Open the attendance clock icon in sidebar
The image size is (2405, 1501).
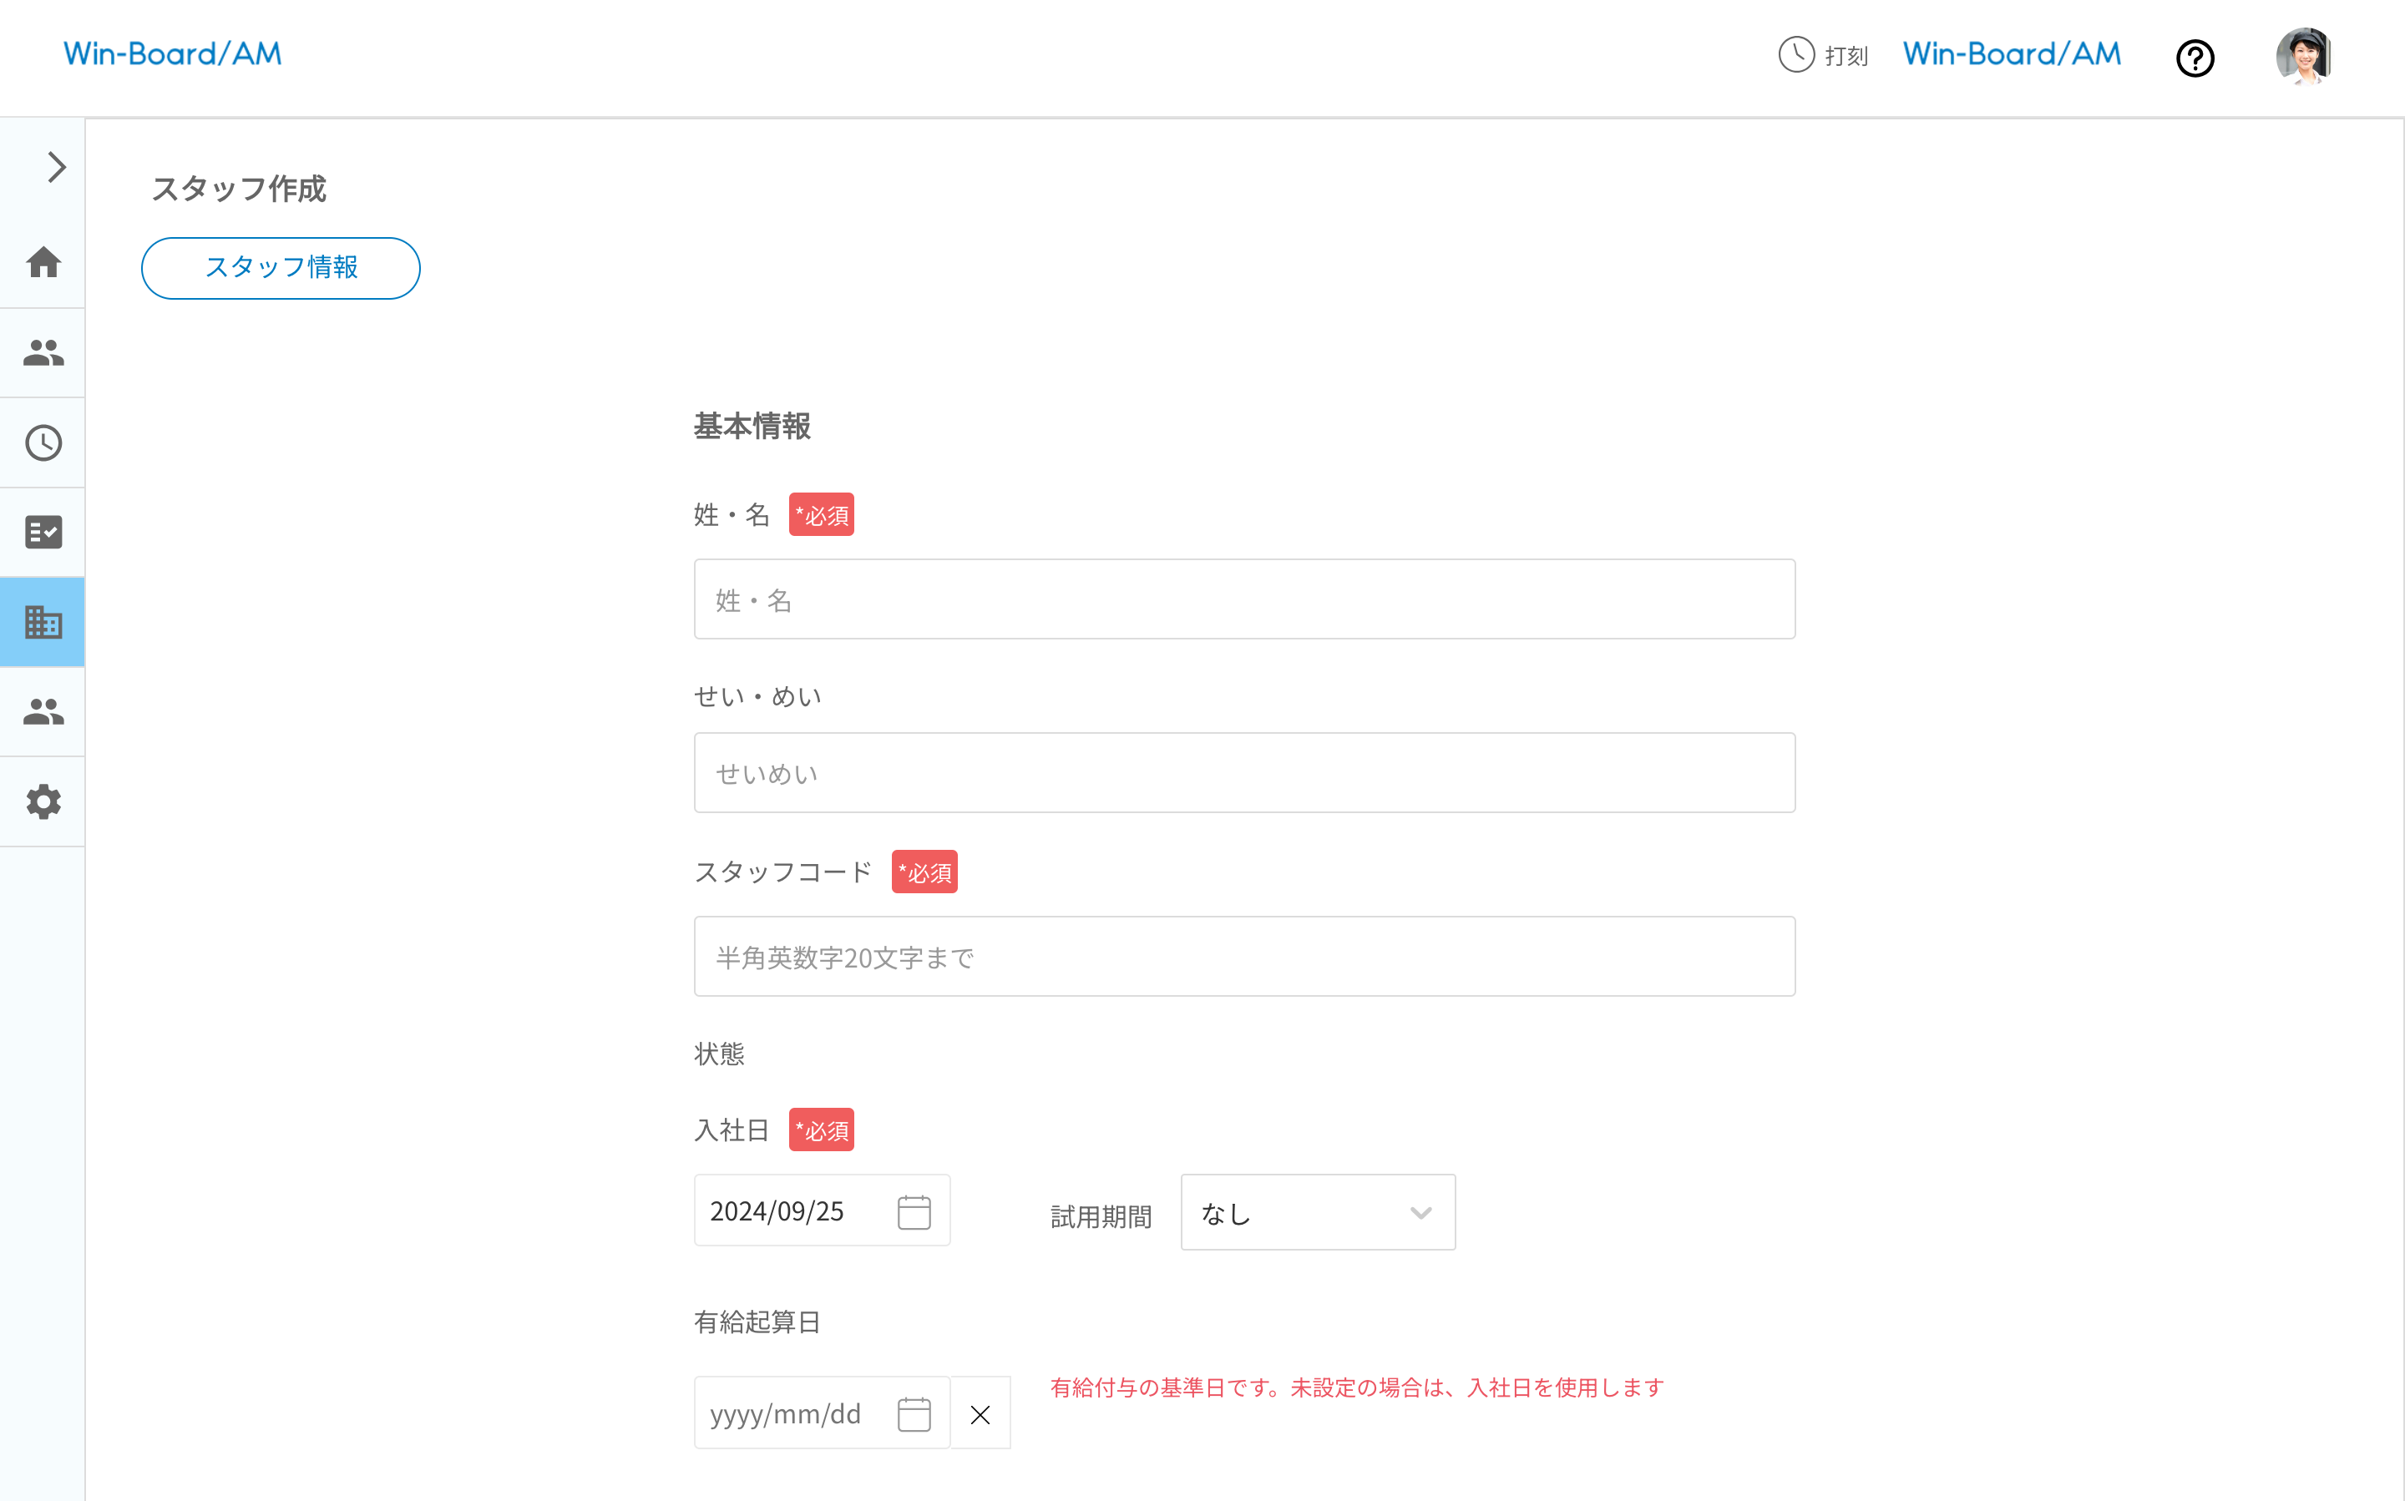(43, 442)
